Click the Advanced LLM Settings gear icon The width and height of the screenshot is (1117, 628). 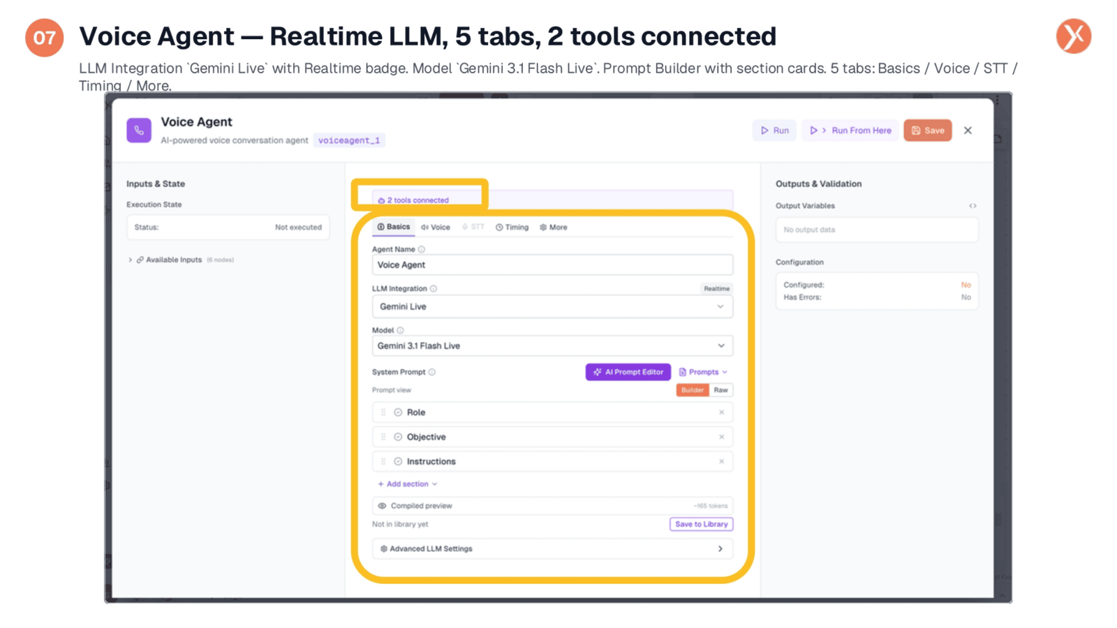383,548
